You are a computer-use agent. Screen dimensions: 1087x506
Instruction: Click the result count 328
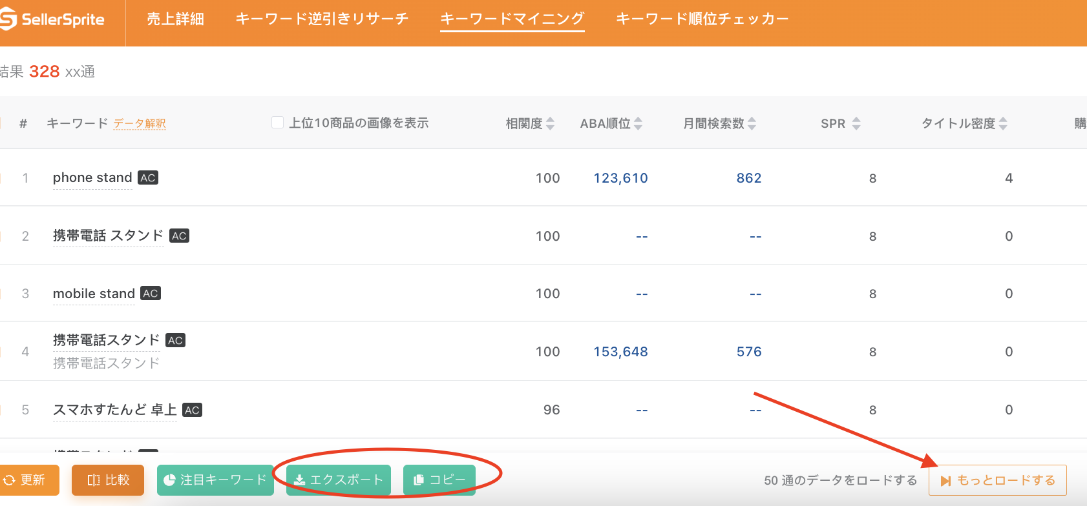[x=45, y=71]
